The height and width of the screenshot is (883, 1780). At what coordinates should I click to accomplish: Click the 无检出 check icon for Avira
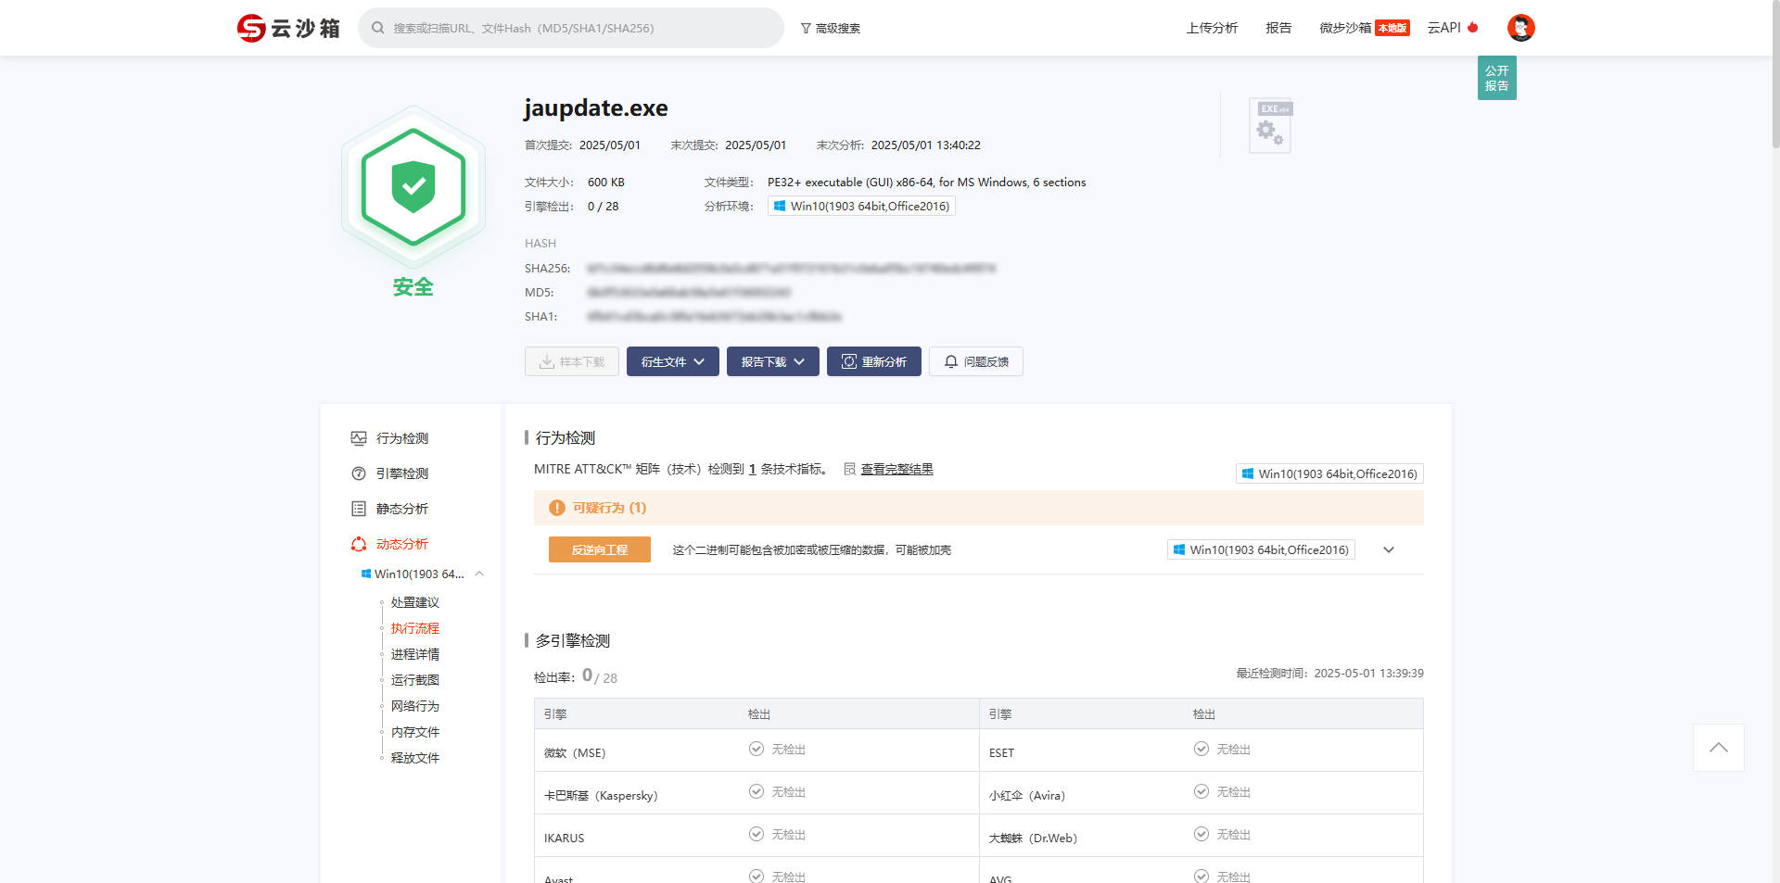(x=1201, y=791)
